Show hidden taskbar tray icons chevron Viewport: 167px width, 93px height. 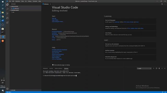[4, 78]
